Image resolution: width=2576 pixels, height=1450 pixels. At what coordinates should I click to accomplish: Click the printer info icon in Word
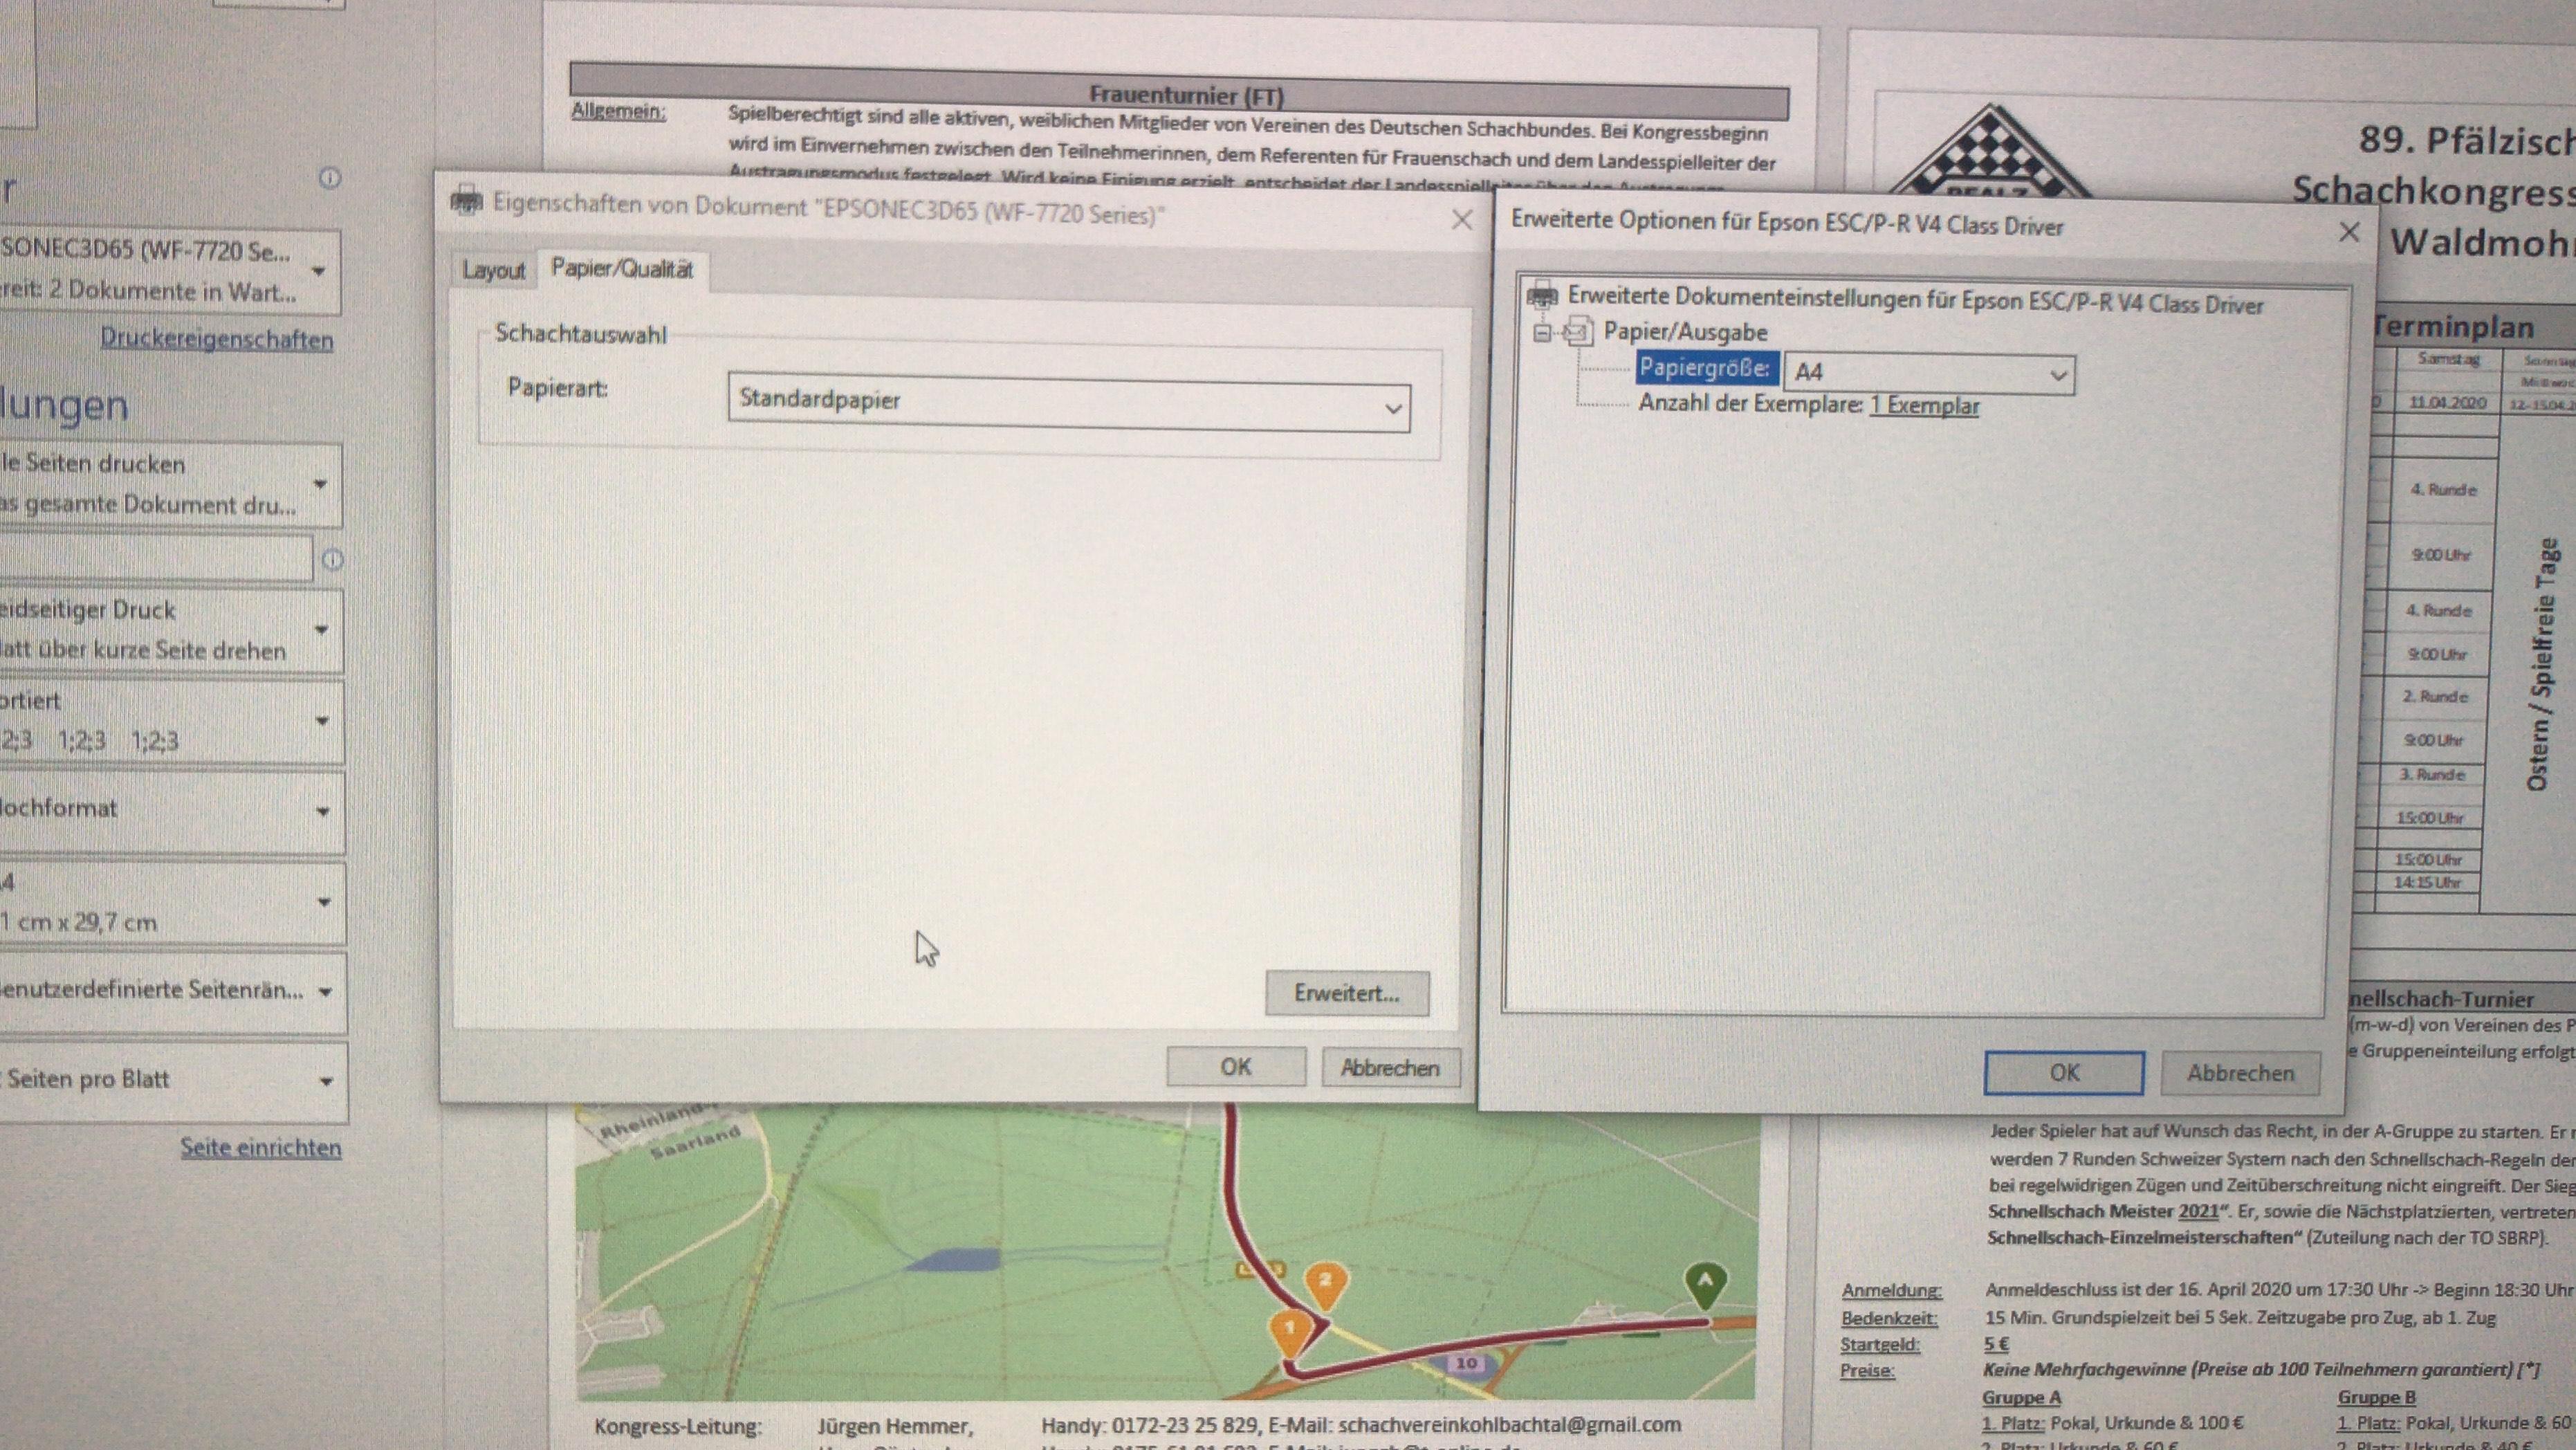click(x=330, y=178)
